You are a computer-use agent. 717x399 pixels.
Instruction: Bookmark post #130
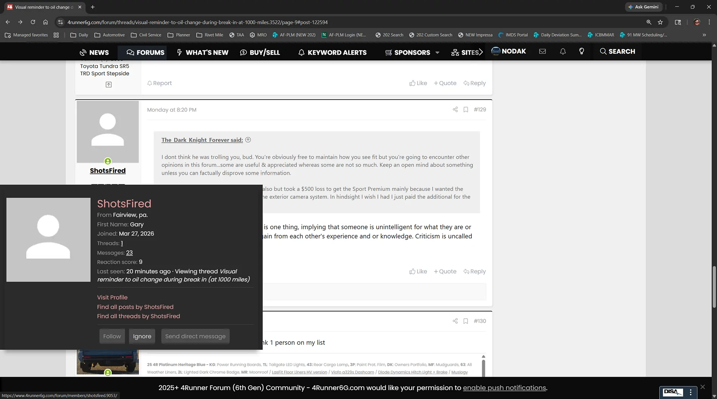tap(466, 321)
